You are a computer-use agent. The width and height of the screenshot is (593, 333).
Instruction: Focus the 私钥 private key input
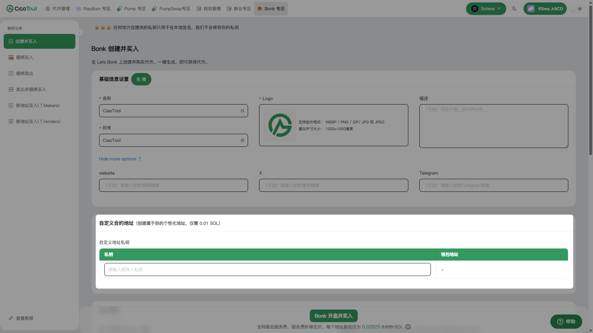click(267, 269)
